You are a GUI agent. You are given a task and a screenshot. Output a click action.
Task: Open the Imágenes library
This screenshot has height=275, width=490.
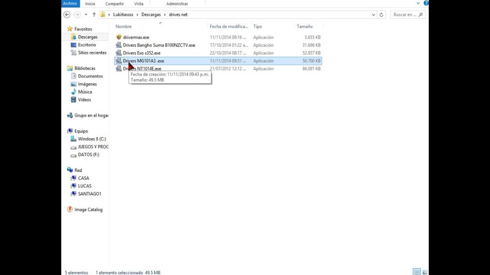pyautogui.click(x=87, y=84)
